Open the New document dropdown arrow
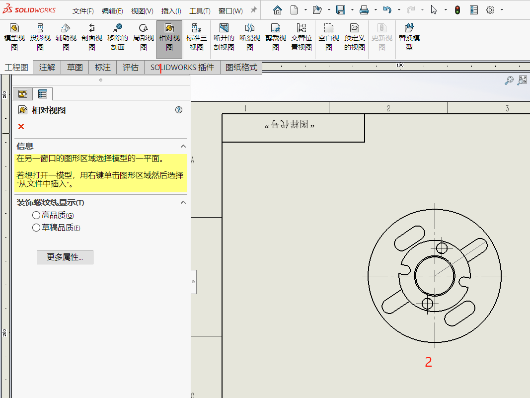This screenshot has width=530, height=398. pyautogui.click(x=305, y=10)
